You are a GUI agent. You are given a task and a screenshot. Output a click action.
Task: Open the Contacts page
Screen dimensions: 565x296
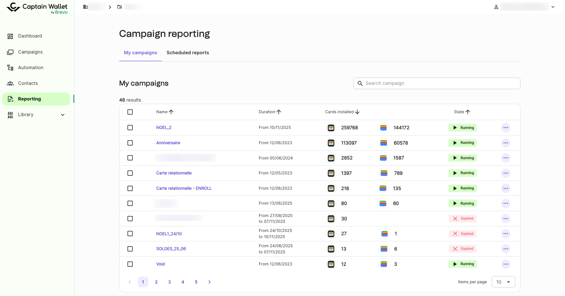[28, 83]
